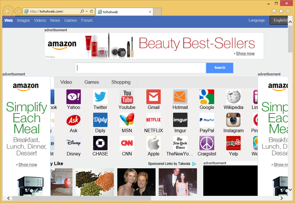Open the Yelp icon
This screenshot has width=295, height=203.
coord(233,143)
